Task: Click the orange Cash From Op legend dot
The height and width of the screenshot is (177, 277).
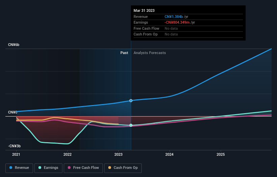Action: [x=110, y=168]
